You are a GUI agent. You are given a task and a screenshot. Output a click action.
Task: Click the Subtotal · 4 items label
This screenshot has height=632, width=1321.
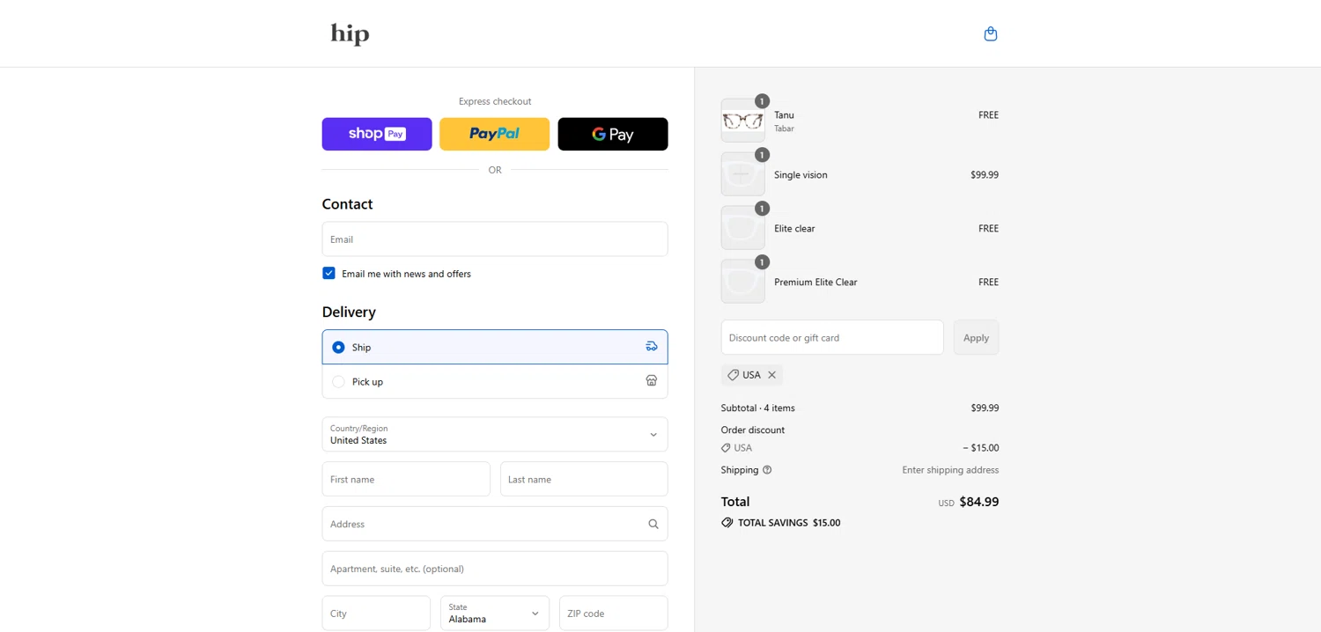click(757, 408)
